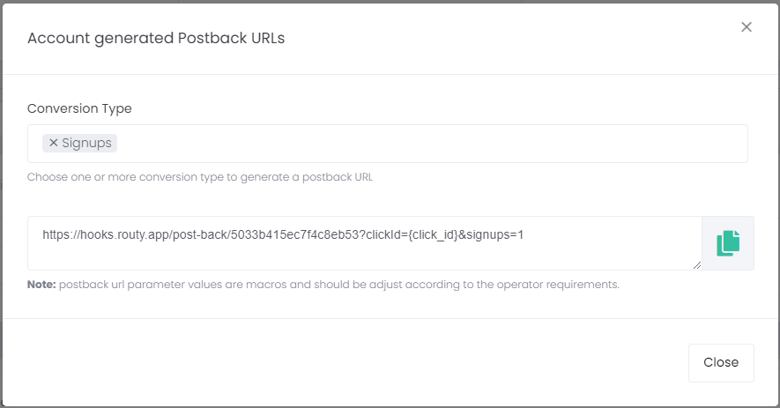Click the post-back ID segment 5033b415ec7f4c8eb53
The width and height of the screenshot is (780, 408).
[x=294, y=235]
